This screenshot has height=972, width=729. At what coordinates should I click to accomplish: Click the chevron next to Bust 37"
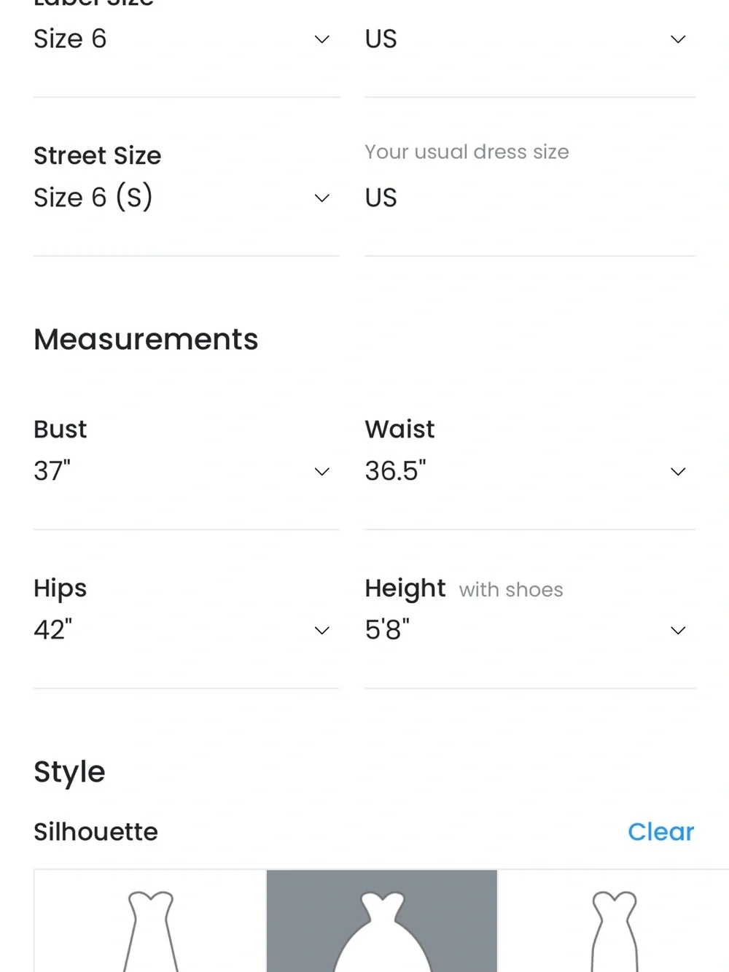coord(321,472)
